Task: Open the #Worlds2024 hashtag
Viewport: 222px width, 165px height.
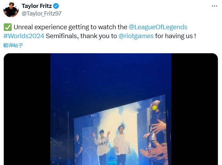Action: [24, 36]
